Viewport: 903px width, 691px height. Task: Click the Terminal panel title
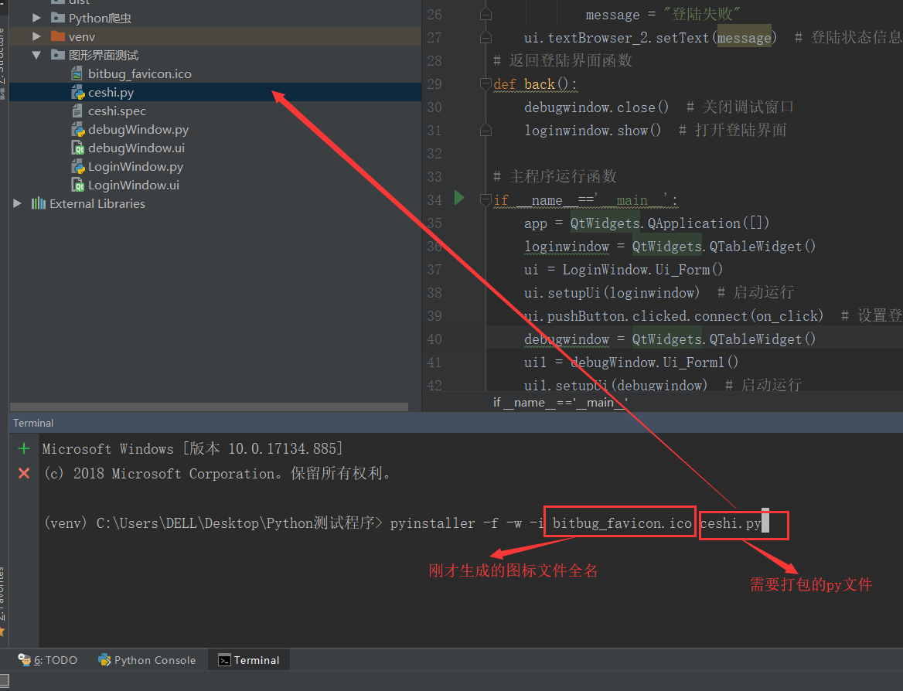[x=33, y=423]
